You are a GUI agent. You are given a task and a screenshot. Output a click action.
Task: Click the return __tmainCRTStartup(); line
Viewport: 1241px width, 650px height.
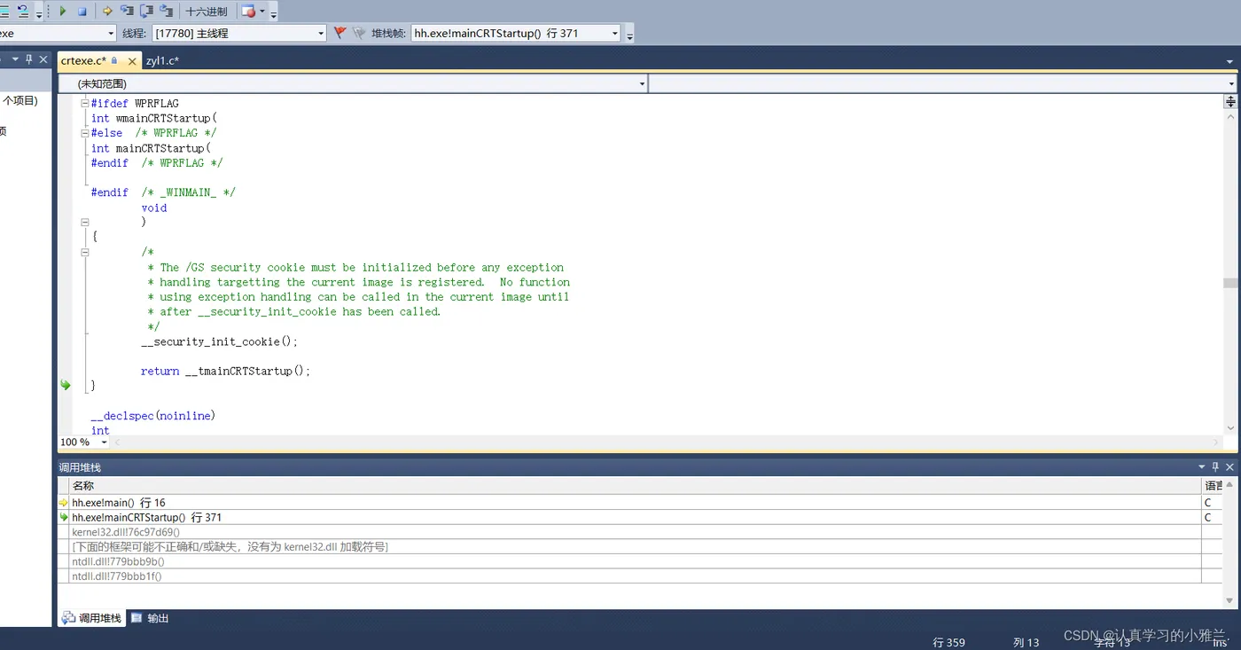[225, 371]
